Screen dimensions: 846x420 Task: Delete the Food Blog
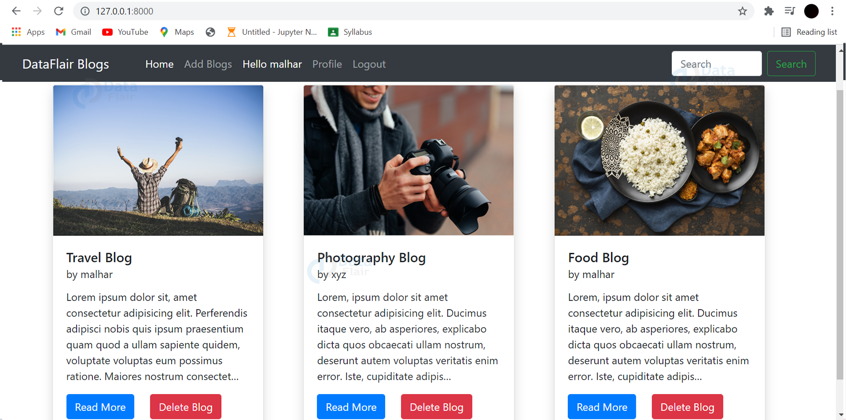[686, 407]
